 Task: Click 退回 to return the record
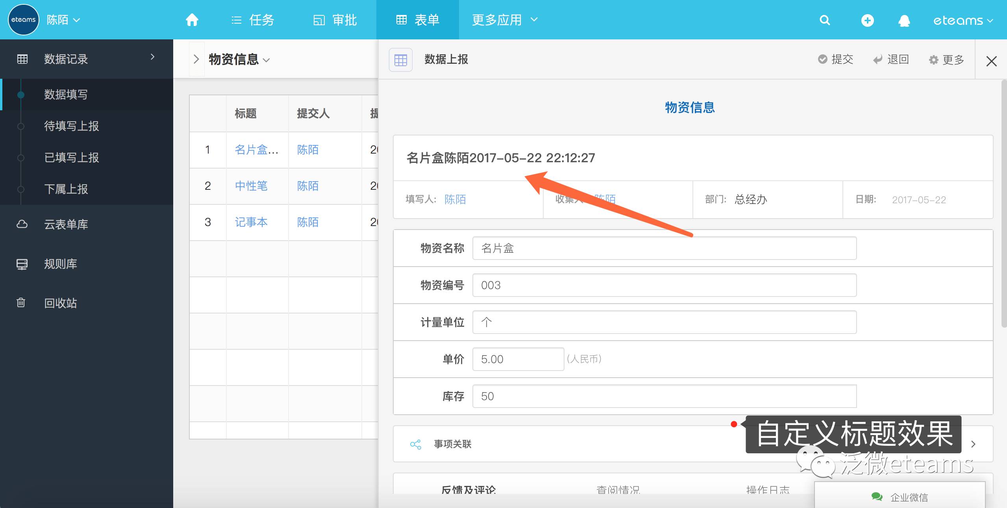click(891, 59)
